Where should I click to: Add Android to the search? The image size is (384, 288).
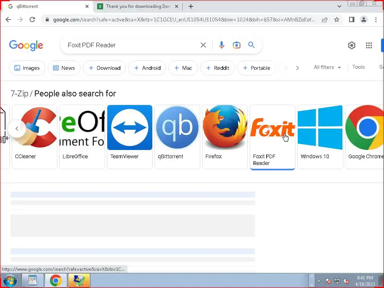147,68
